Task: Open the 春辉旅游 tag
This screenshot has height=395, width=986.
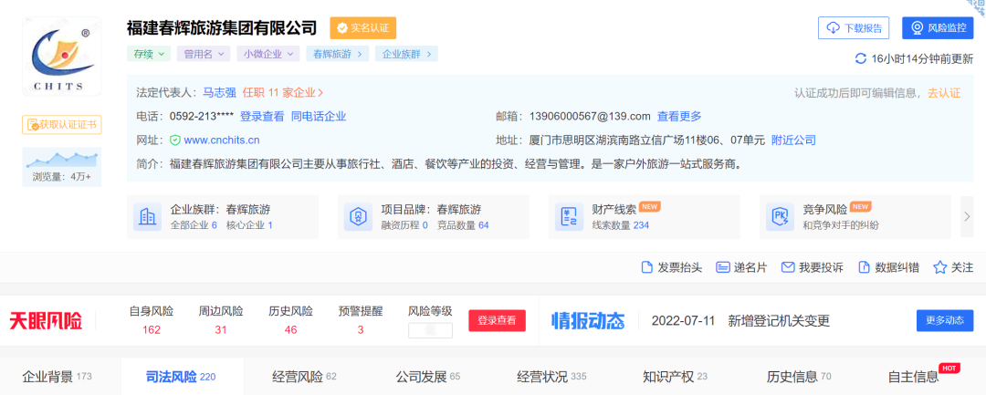Action: click(x=337, y=54)
